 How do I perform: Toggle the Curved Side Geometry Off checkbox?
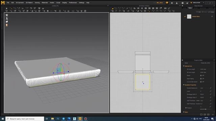(201, 82)
